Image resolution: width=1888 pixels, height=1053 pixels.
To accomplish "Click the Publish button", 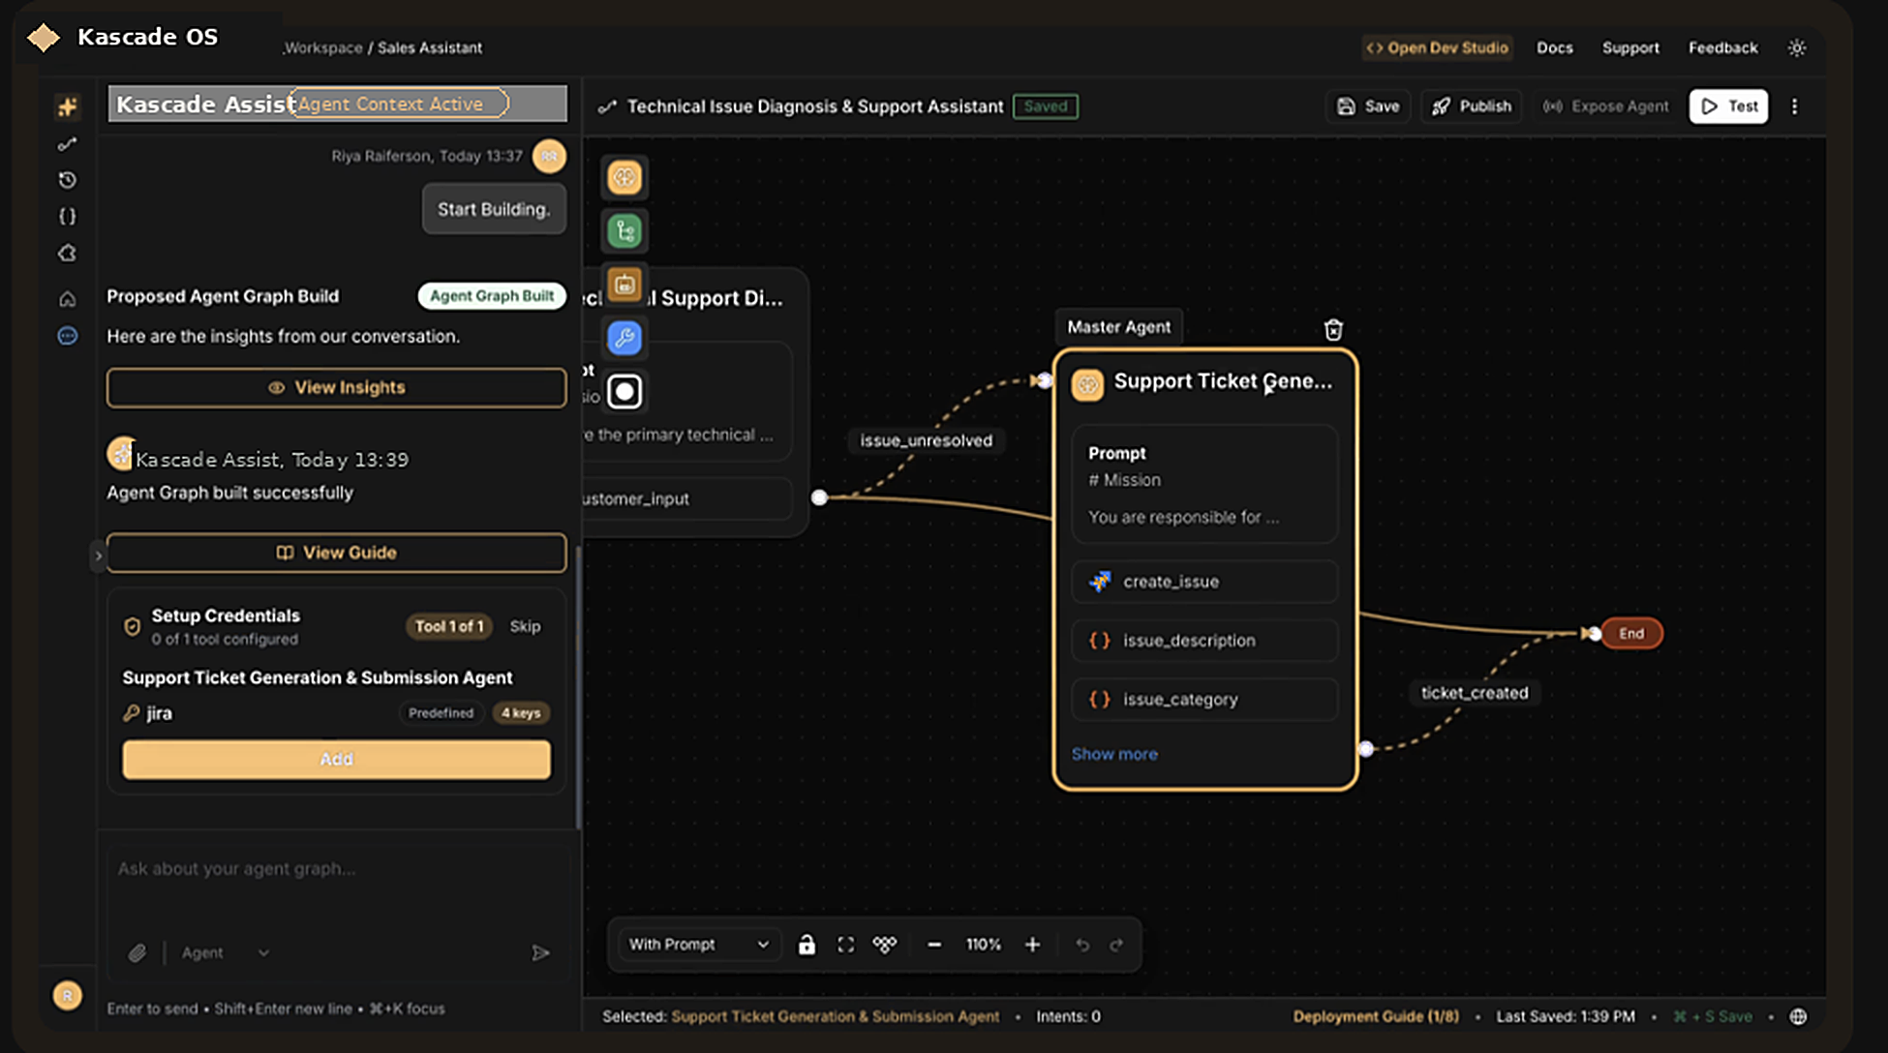I will (1472, 106).
